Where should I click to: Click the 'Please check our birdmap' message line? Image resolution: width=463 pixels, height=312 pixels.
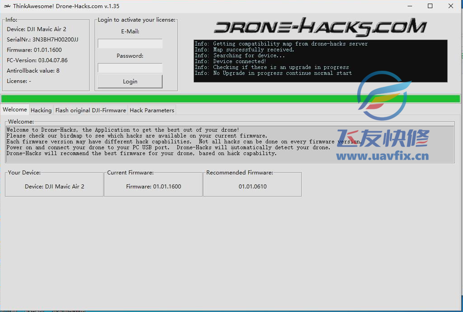(137, 136)
